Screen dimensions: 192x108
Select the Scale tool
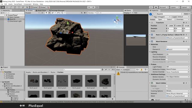coord(15,7)
